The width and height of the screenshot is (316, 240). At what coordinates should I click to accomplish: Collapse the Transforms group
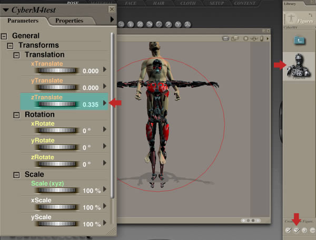11,46
